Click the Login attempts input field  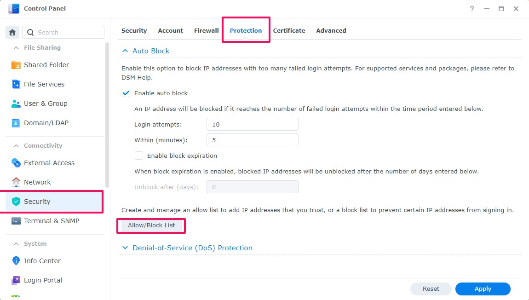point(253,124)
